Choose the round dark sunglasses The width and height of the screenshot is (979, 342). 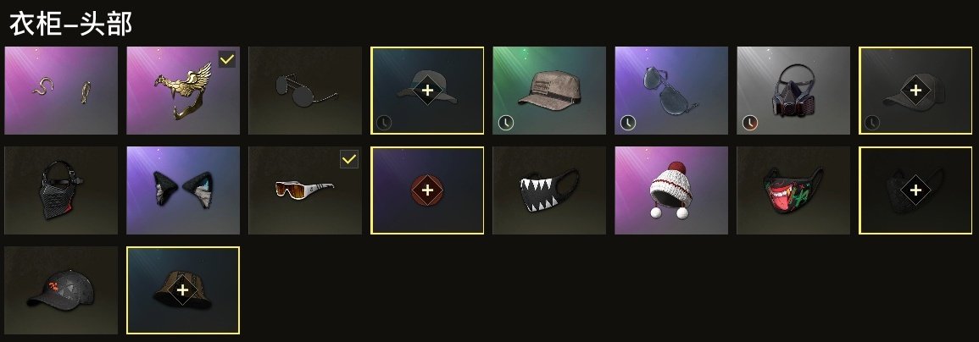click(x=304, y=91)
